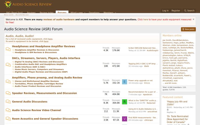Click the small icon beside Digital Audio Player Reviews
Screen dimensions: 200x125
click(x=13, y=72)
